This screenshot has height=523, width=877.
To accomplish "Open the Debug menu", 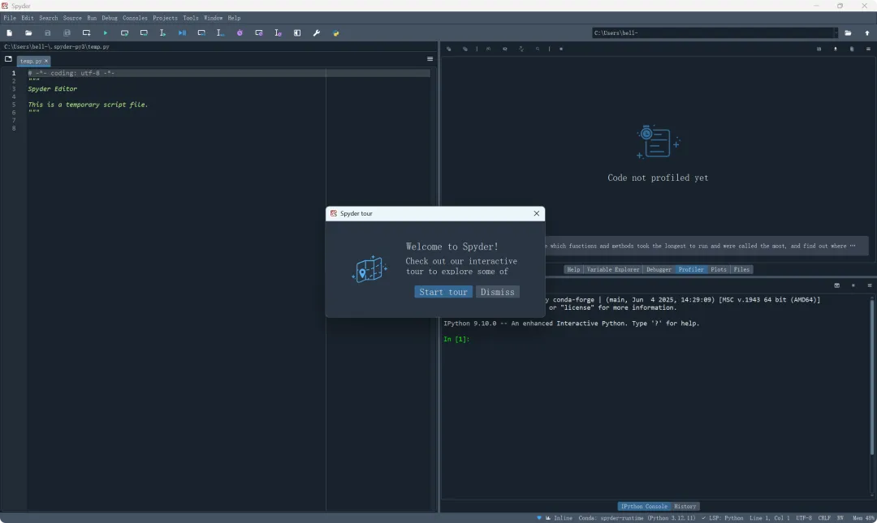I will click(x=110, y=18).
